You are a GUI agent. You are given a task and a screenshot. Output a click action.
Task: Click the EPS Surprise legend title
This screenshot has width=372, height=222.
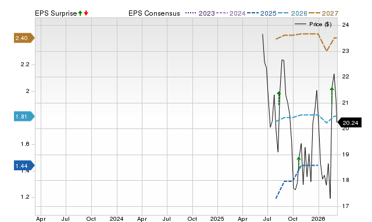56,13
